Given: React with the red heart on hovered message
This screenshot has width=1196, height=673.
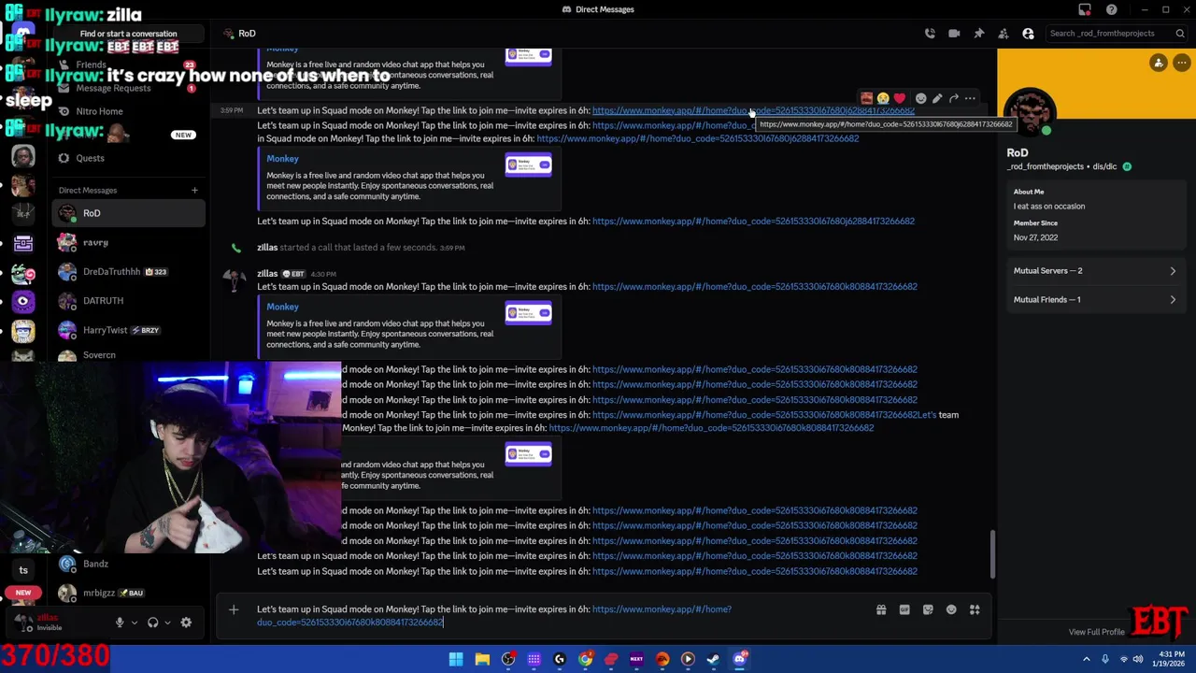Looking at the screenshot, I should [899, 98].
